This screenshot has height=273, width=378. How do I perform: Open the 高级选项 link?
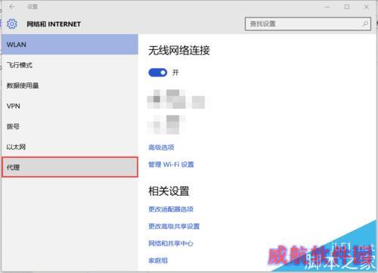tap(161, 147)
